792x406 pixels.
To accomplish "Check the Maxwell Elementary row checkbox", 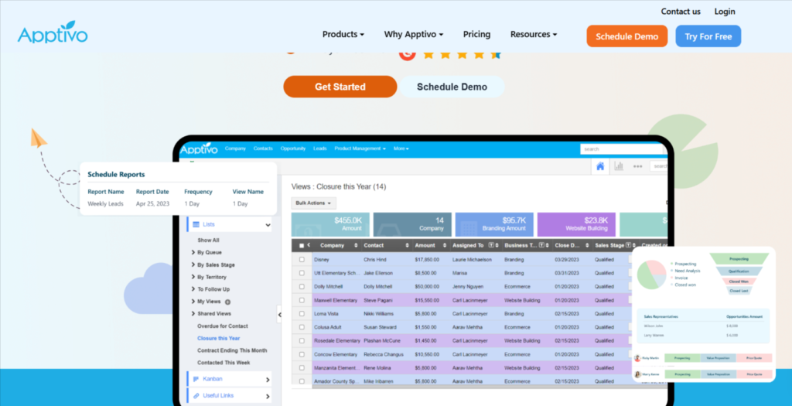I will [x=302, y=300].
